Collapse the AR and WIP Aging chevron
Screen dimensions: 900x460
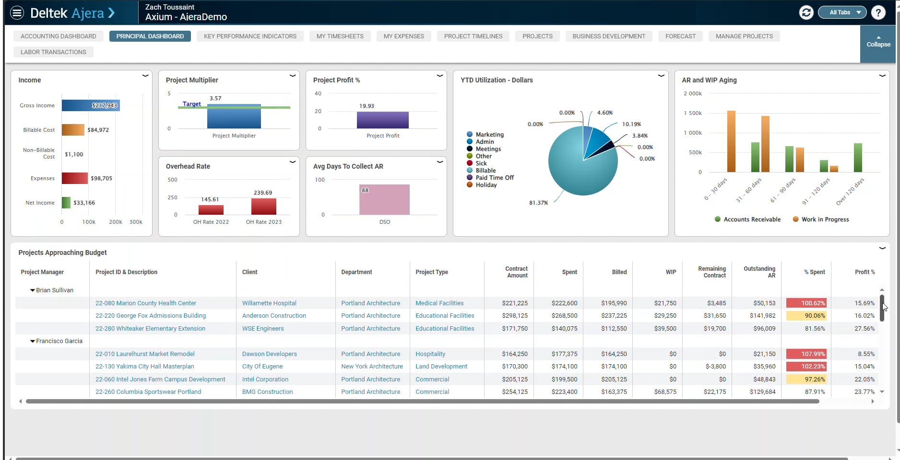tap(882, 76)
